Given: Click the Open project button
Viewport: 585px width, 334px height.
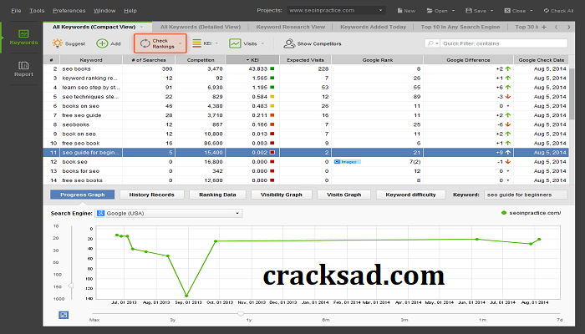Looking at the screenshot, I should pos(437,10).
